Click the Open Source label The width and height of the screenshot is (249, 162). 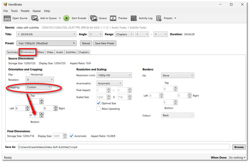pos(20,18)
